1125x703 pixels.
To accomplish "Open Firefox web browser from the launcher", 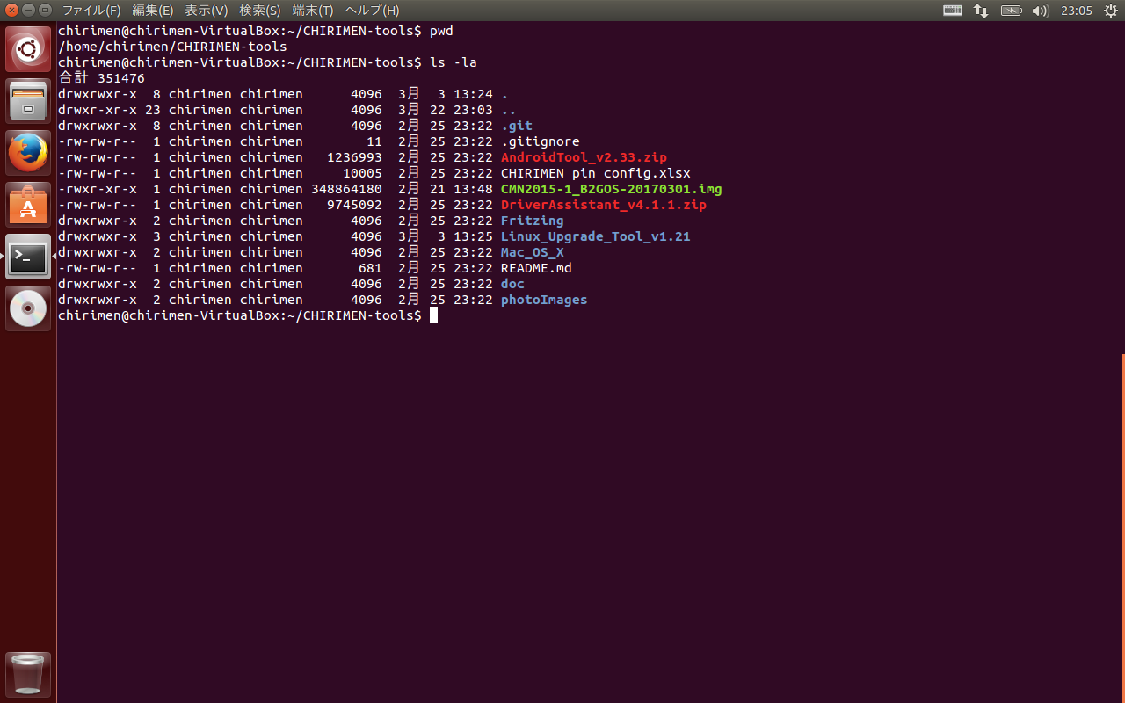I will pyautogui.click(x=28, y=153).
